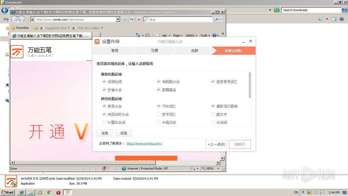Click the Compatibility View icon beside address bar
The height and width of the screenshot is (196, 348).
tap(125, 19)
